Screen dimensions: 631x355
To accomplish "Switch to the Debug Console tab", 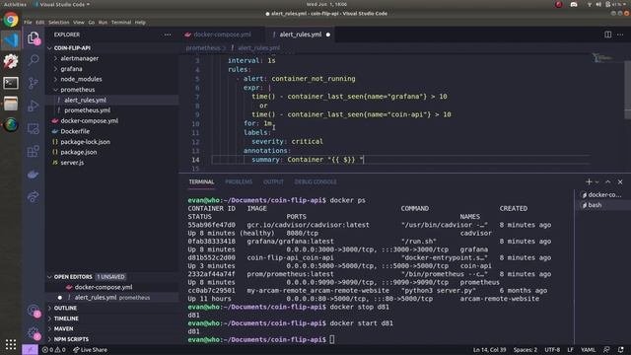I will tap(315, 181).
